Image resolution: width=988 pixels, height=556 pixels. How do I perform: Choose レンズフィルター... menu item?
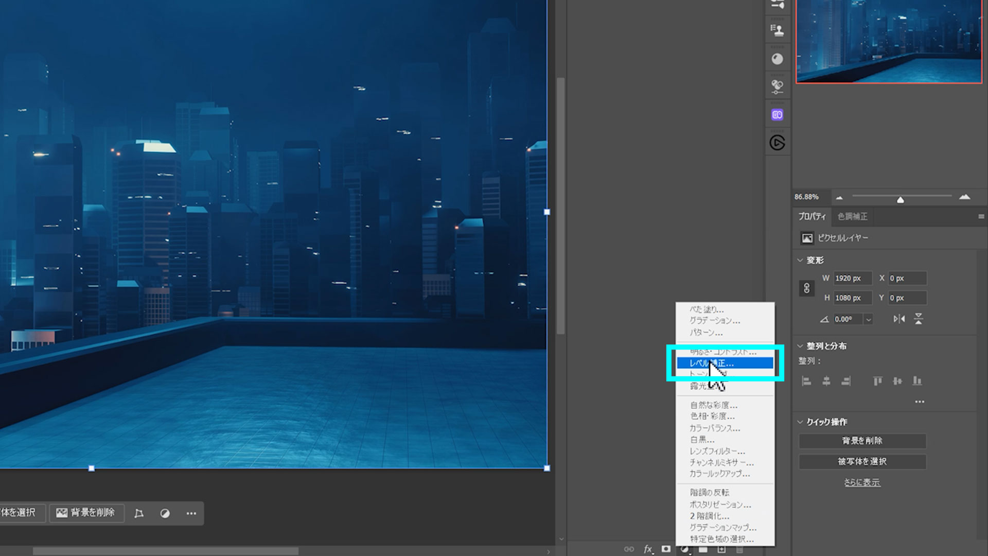coord(725,451)
